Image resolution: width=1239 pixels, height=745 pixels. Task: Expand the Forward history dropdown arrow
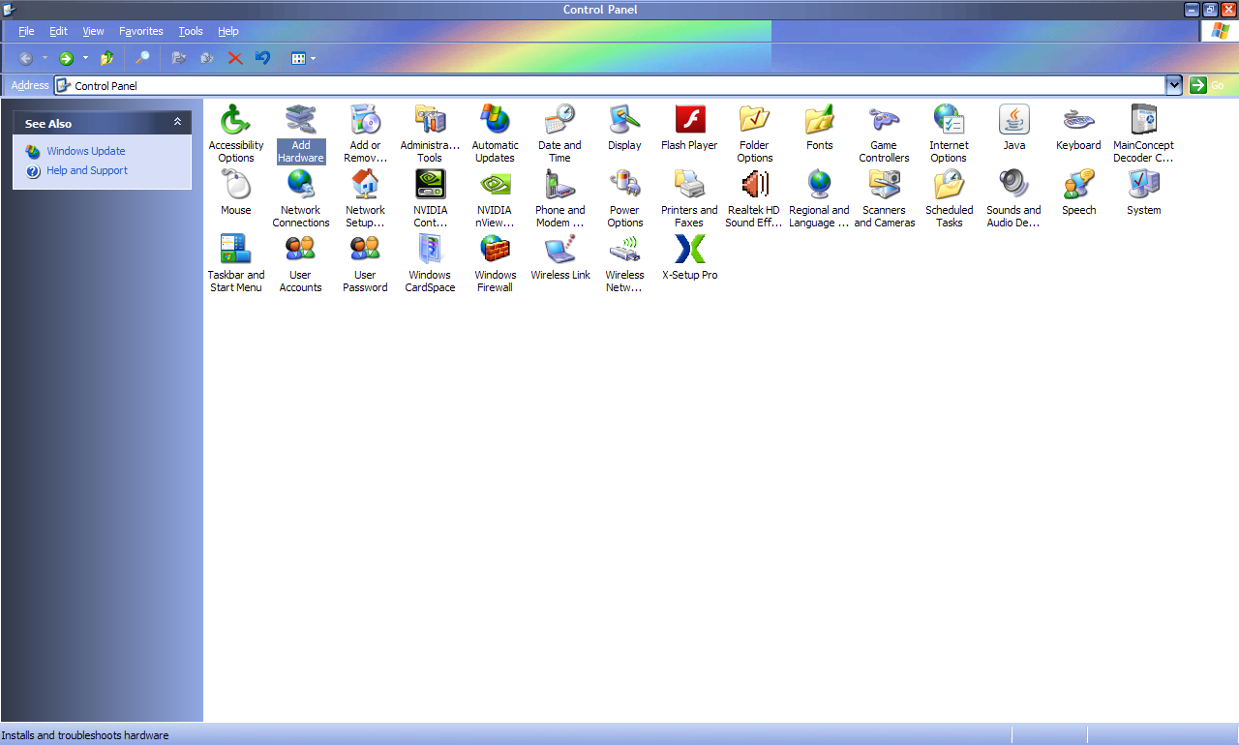[85, 58]
